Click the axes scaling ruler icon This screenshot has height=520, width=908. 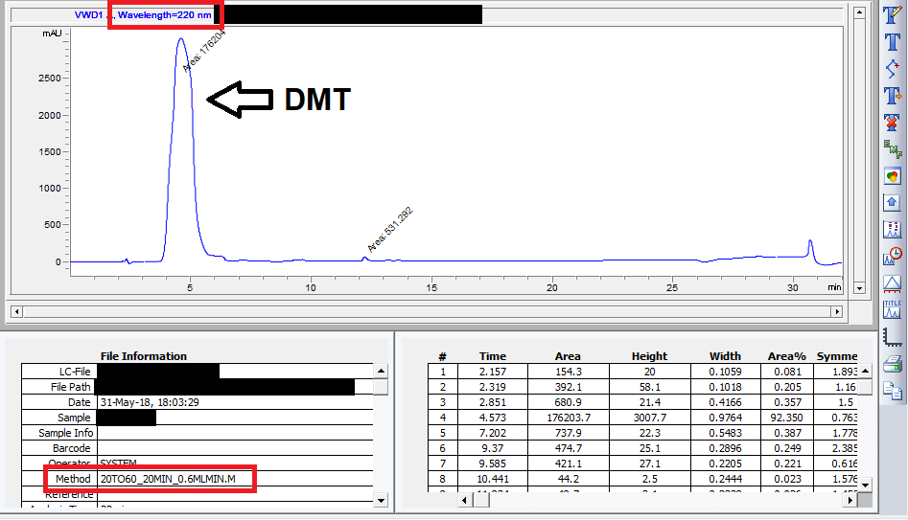[x=893, y=337]
